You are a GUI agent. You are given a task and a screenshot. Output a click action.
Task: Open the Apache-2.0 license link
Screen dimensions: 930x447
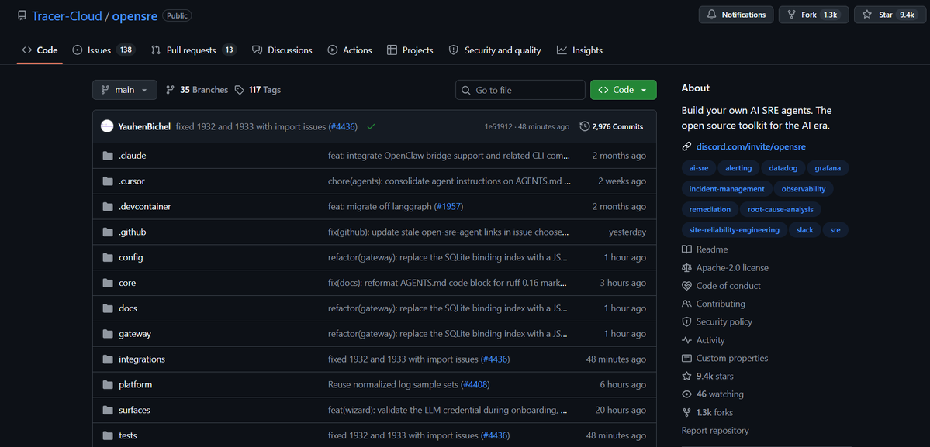[724, 267]
